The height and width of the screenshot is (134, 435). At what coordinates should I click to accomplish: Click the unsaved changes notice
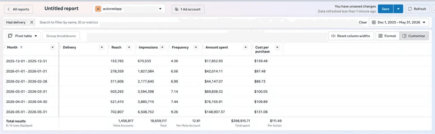pyautogui.click(x=355, y=6)
